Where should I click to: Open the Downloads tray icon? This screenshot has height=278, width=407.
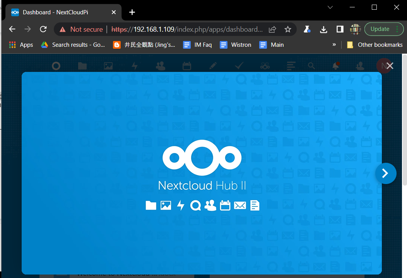coord(323,29)
